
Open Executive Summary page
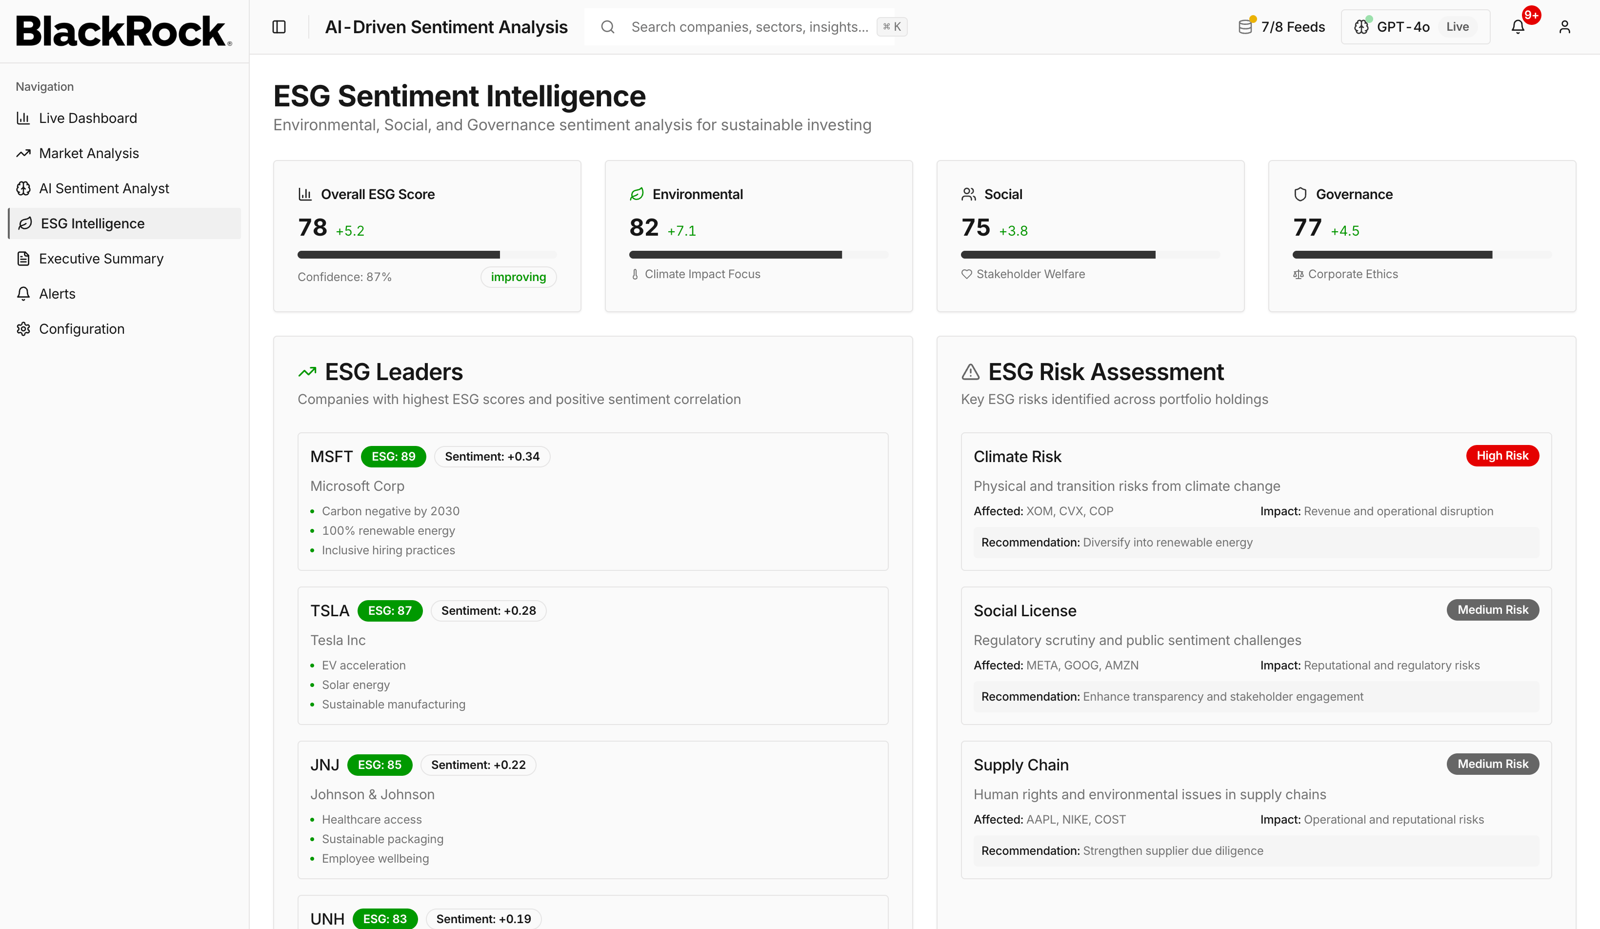point(124,259)
